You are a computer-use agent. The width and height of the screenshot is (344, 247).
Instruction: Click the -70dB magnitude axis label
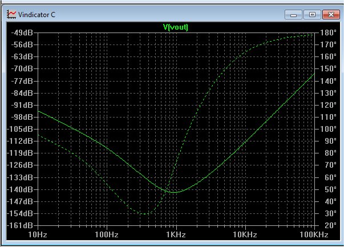coord(22,69)
